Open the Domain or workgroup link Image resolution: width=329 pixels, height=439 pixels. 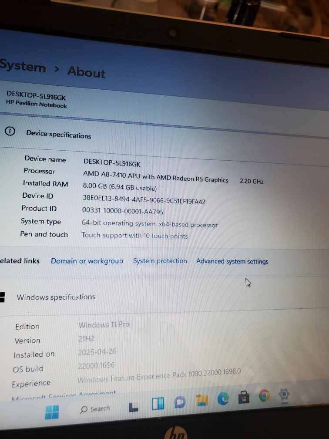(x=87, y=261)
